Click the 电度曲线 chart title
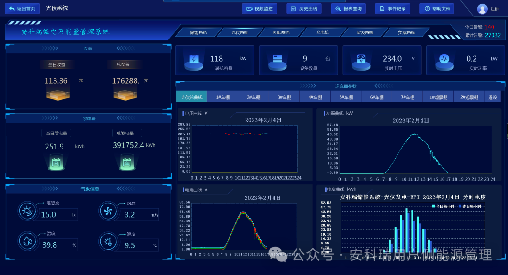 point(341,189)
